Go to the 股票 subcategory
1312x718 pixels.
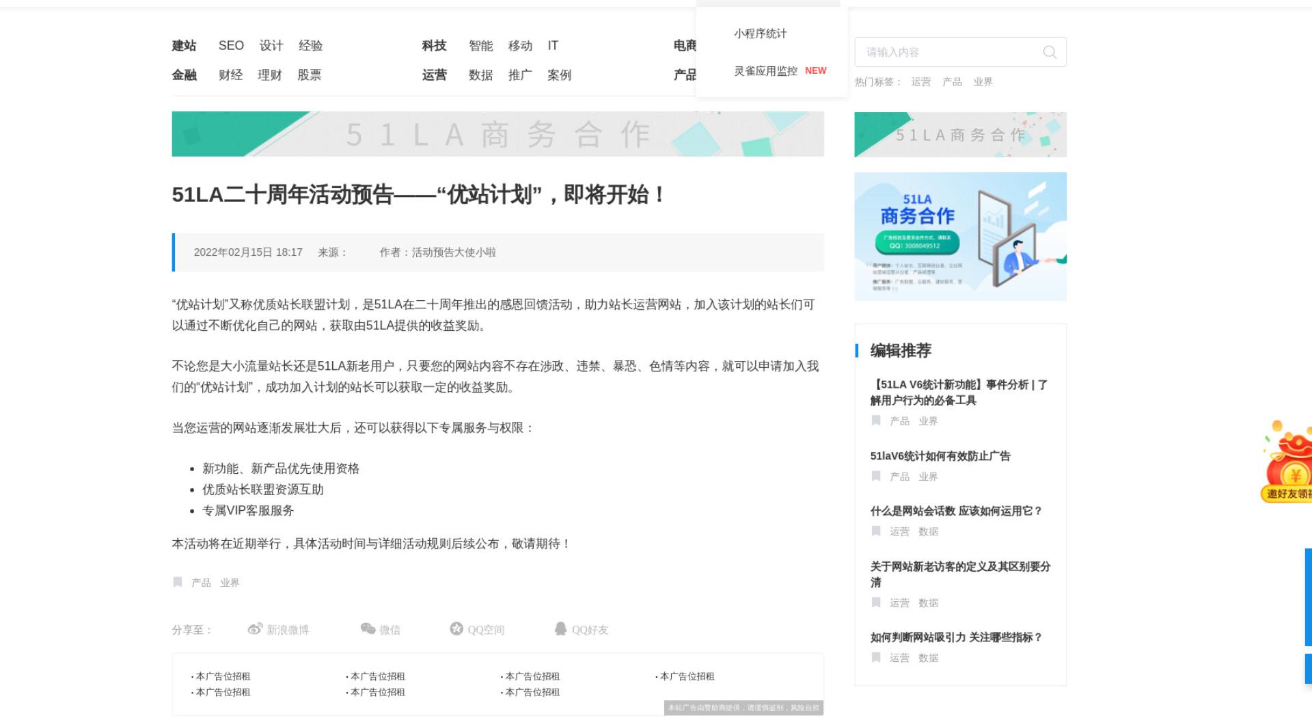309,75
